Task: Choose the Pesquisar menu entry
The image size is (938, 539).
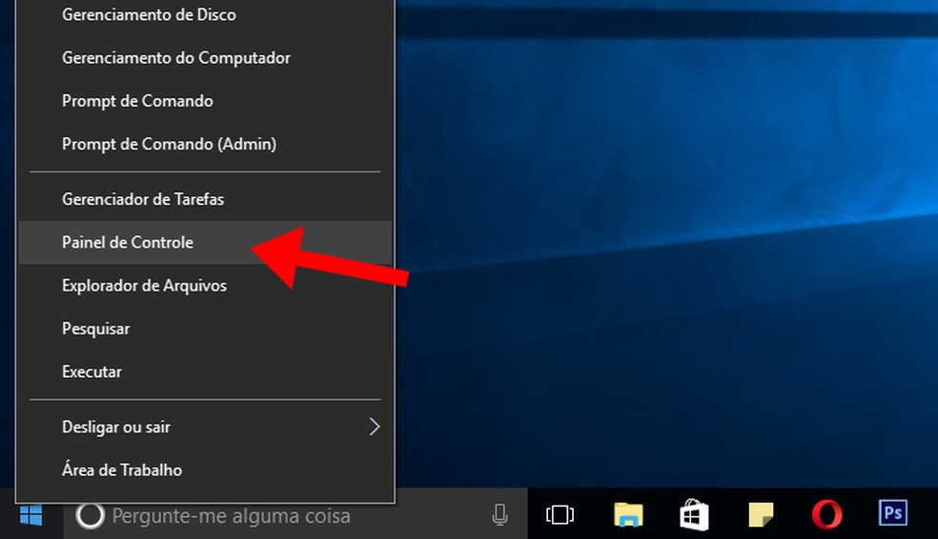Action: 205,329
